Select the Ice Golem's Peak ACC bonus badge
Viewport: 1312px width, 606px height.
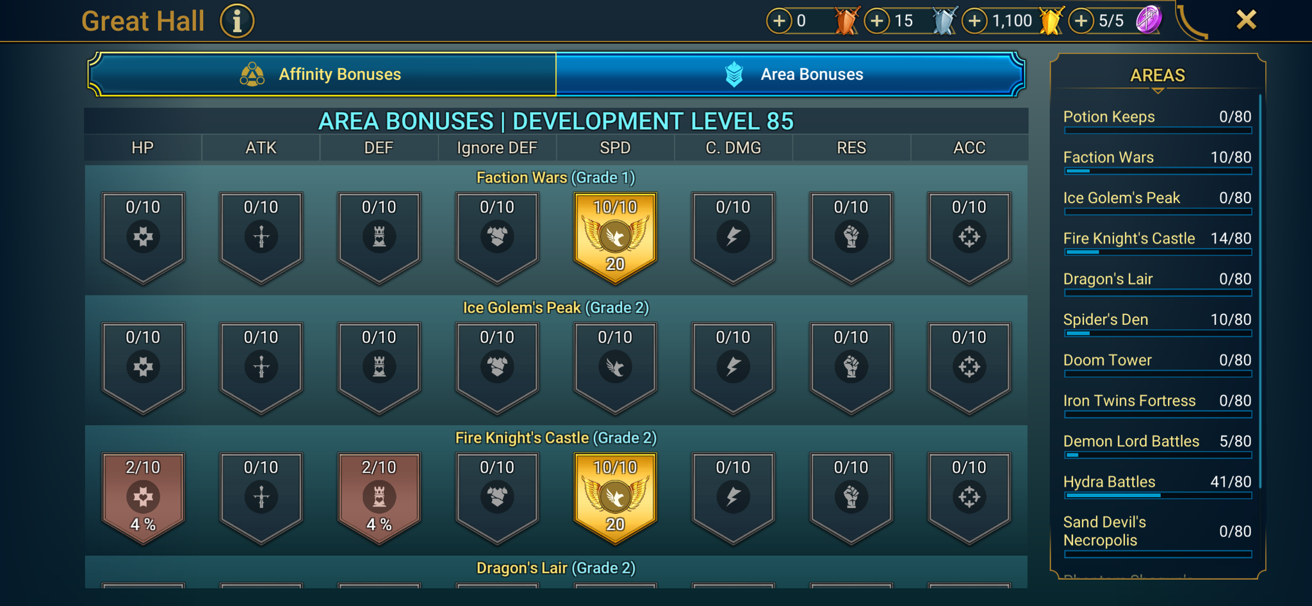[969, 368]
